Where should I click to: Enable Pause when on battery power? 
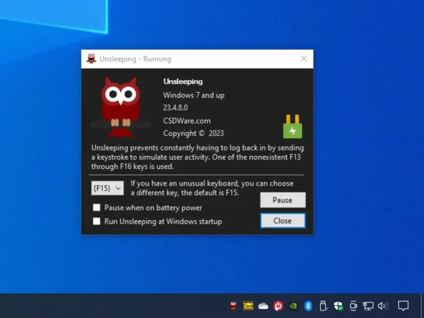[x=96, y=208]
